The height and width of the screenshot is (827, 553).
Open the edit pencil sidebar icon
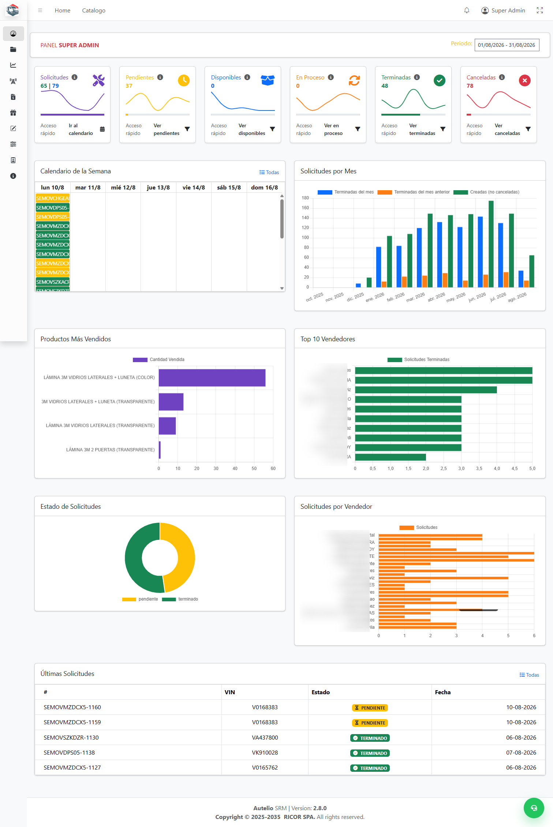click(x=13, y=128)
